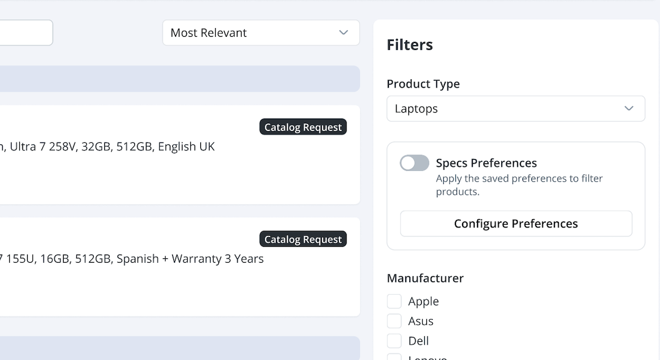Check the partially visible Lenovo checkbox

(394, 357)
